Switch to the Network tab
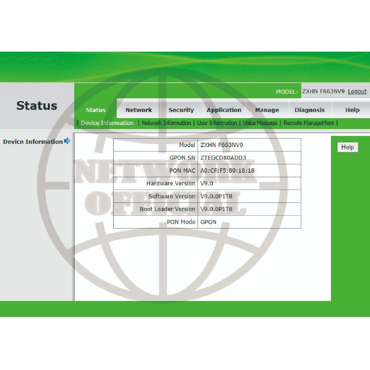The height and width of the screenshot is (370, 370). pyautogui.click(x=139, y=110)
